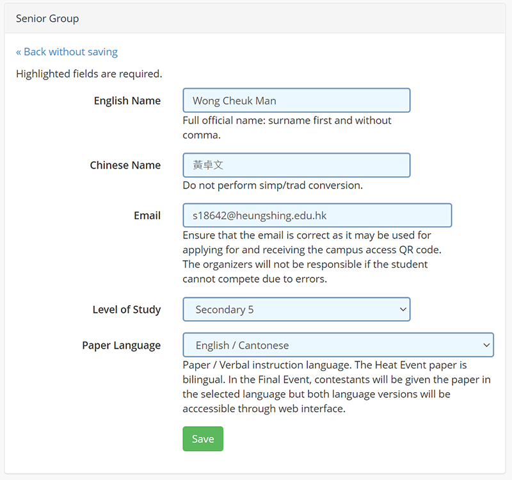Click the Back without saving link
This screenshot has height=480, width=512.
pos(67,52)
